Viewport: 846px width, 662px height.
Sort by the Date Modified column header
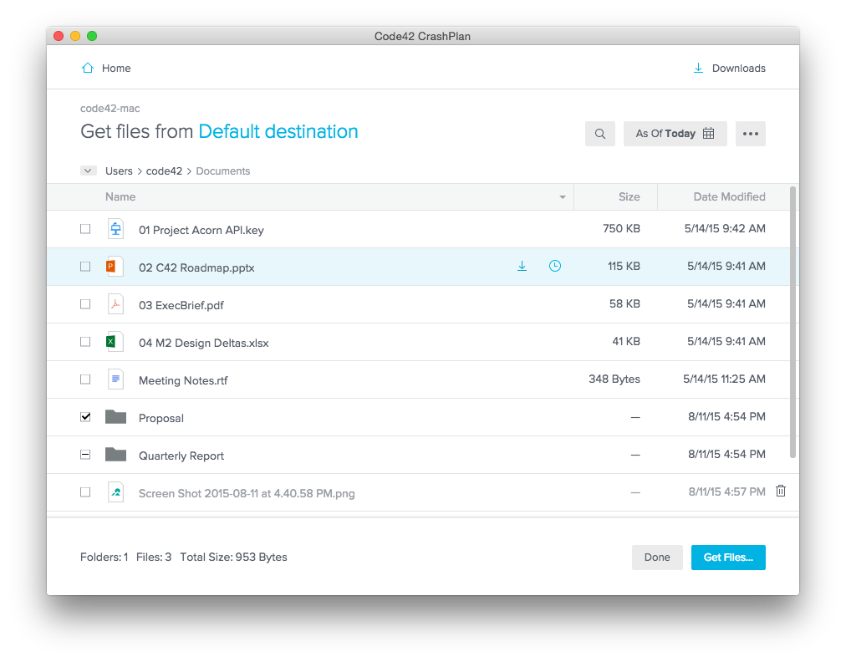pos(729,197)
